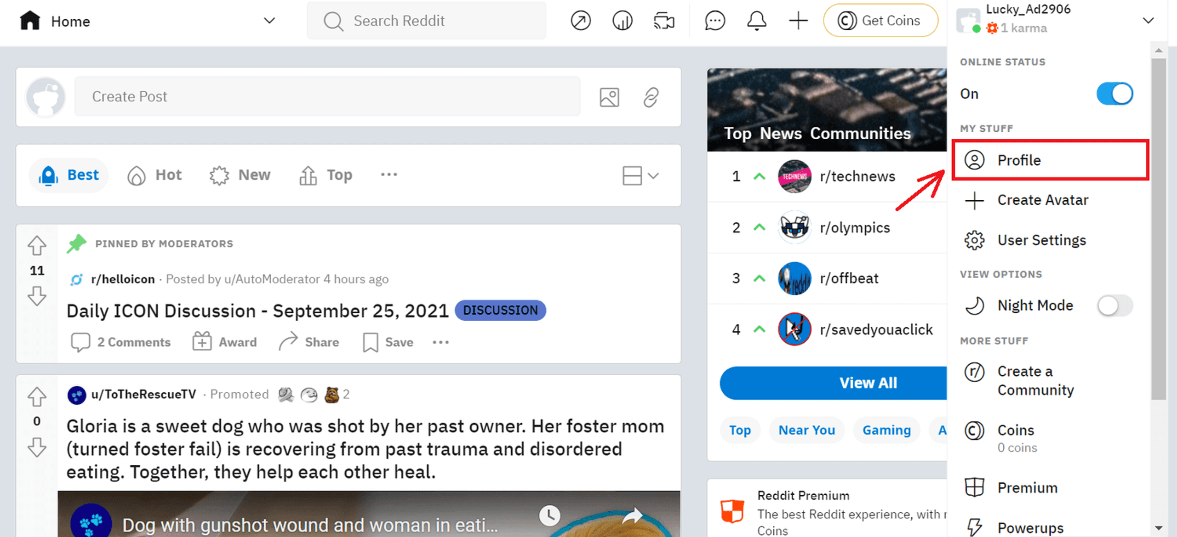Viewport: 1177px width, 537px height.
Task: Sort feed by Hot
Action: point(154,175)
